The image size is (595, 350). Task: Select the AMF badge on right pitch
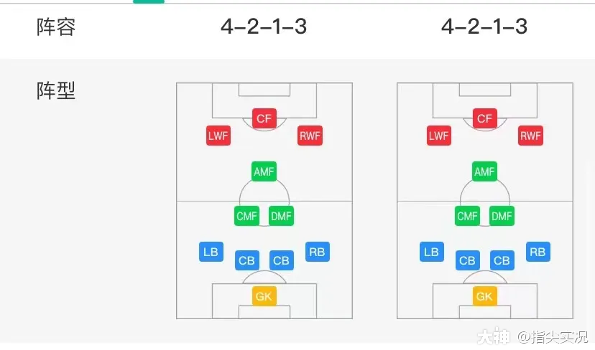484,172
